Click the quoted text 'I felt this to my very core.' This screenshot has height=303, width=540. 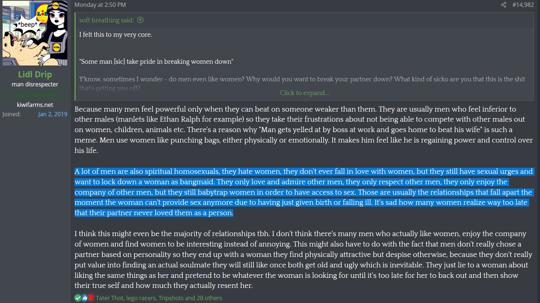click(x=116, y=35)
